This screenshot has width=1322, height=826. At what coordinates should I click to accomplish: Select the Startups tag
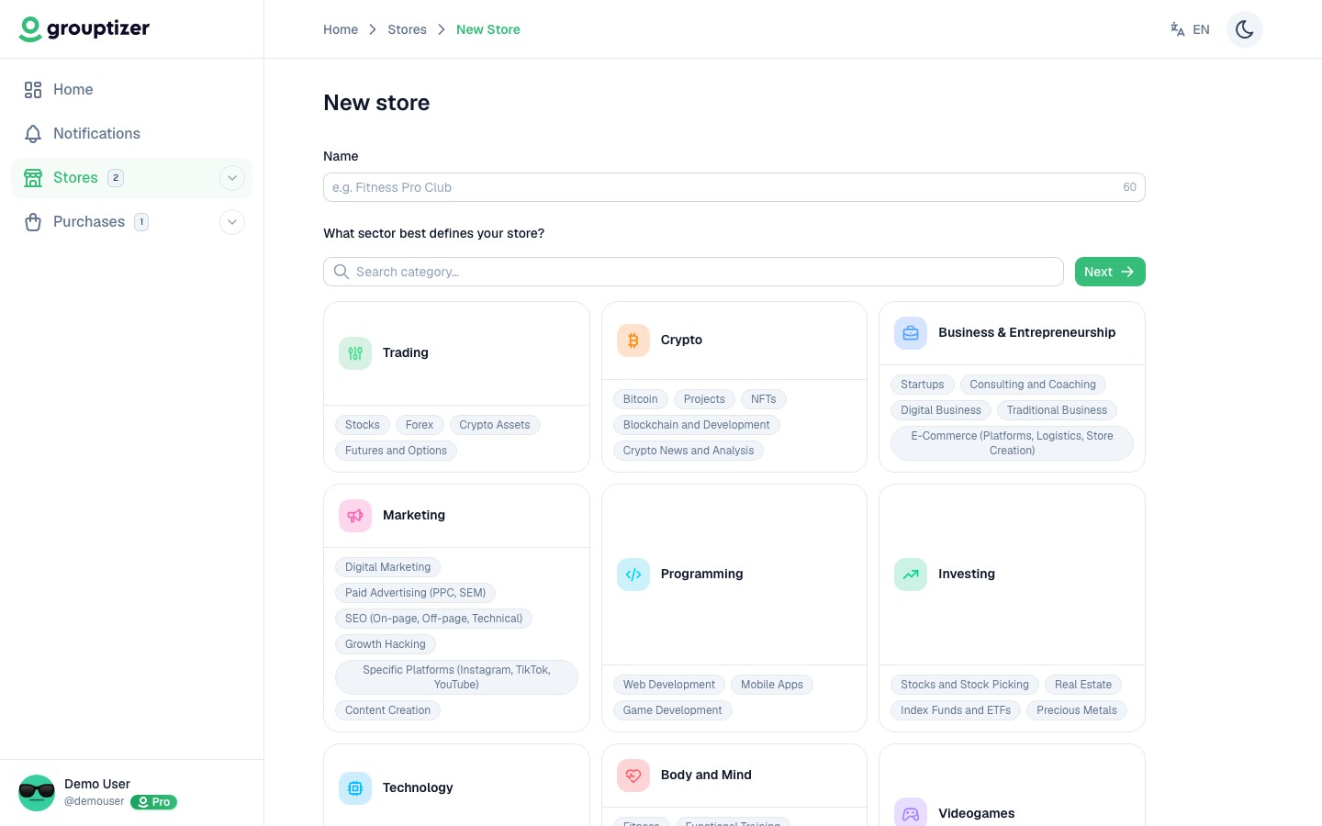point(923,385)
